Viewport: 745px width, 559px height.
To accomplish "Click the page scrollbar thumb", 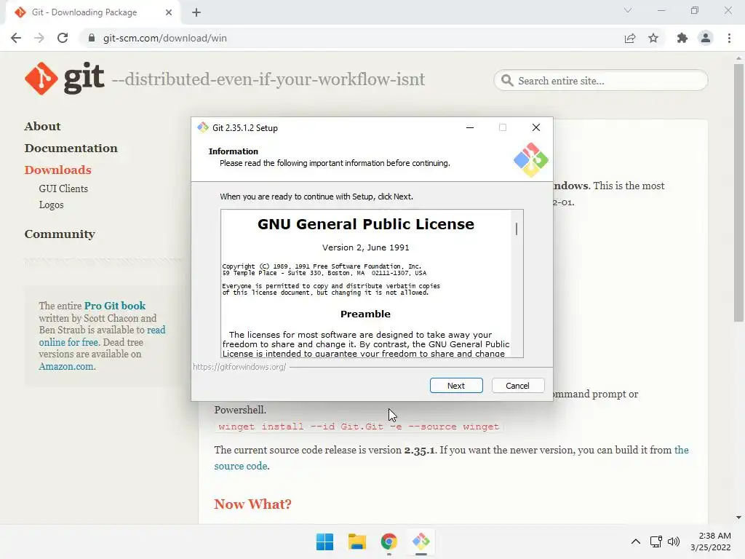I will [x=738, y=192].
